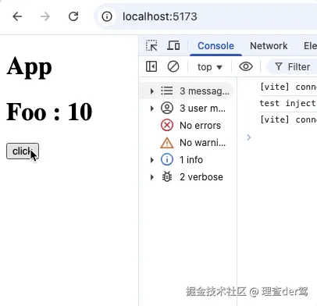Reload the localhost page

(x=73, y=16)
